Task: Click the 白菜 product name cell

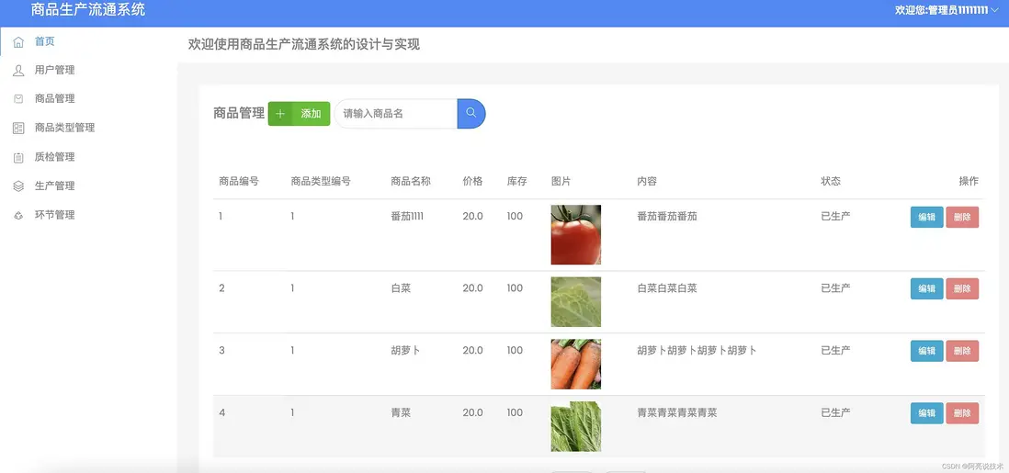Action: (401, 287)
